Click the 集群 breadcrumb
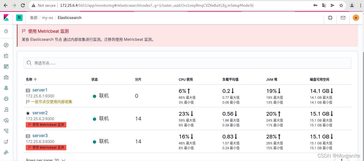364x161 pixels. [34, 18]
